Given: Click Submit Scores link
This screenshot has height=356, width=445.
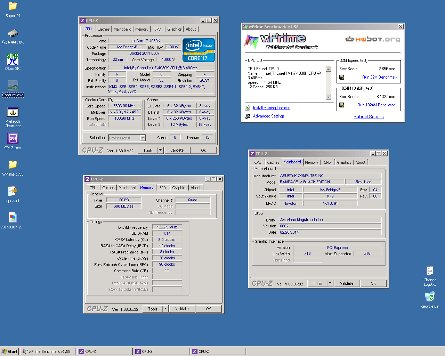Looking at the screenshot, I should [x=369, y=117].
